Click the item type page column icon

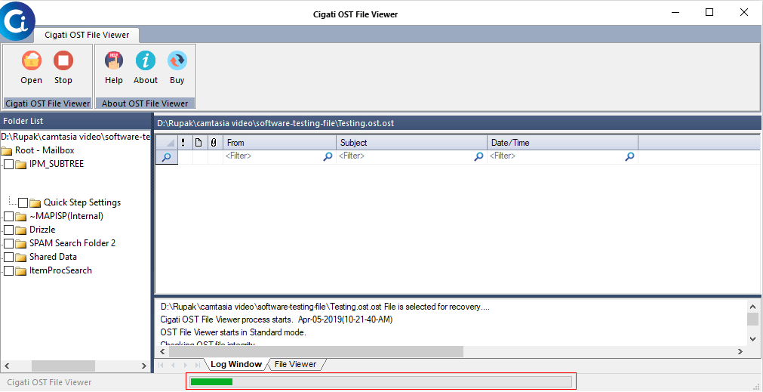(198, 143)
